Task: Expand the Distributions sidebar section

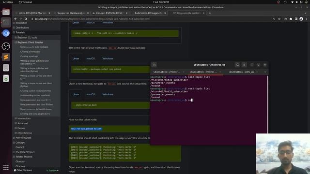Action: click(14, 28)
